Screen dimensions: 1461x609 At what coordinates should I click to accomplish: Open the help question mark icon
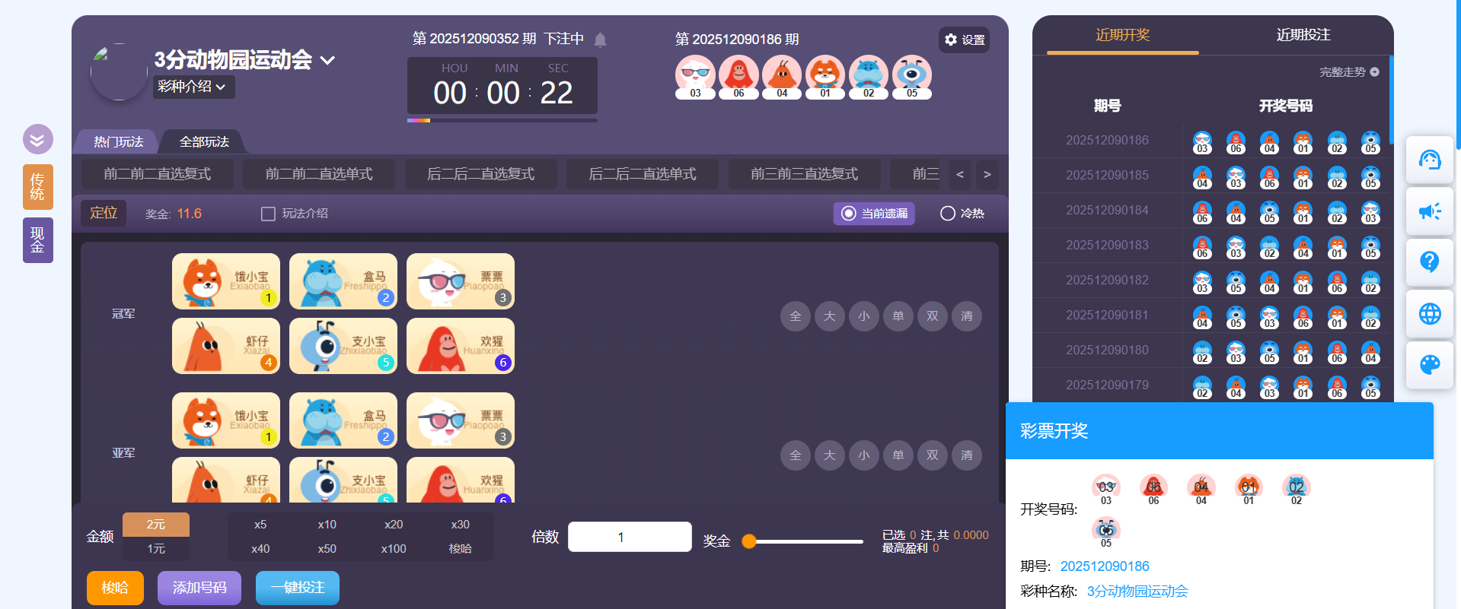tap(1429, 262)
